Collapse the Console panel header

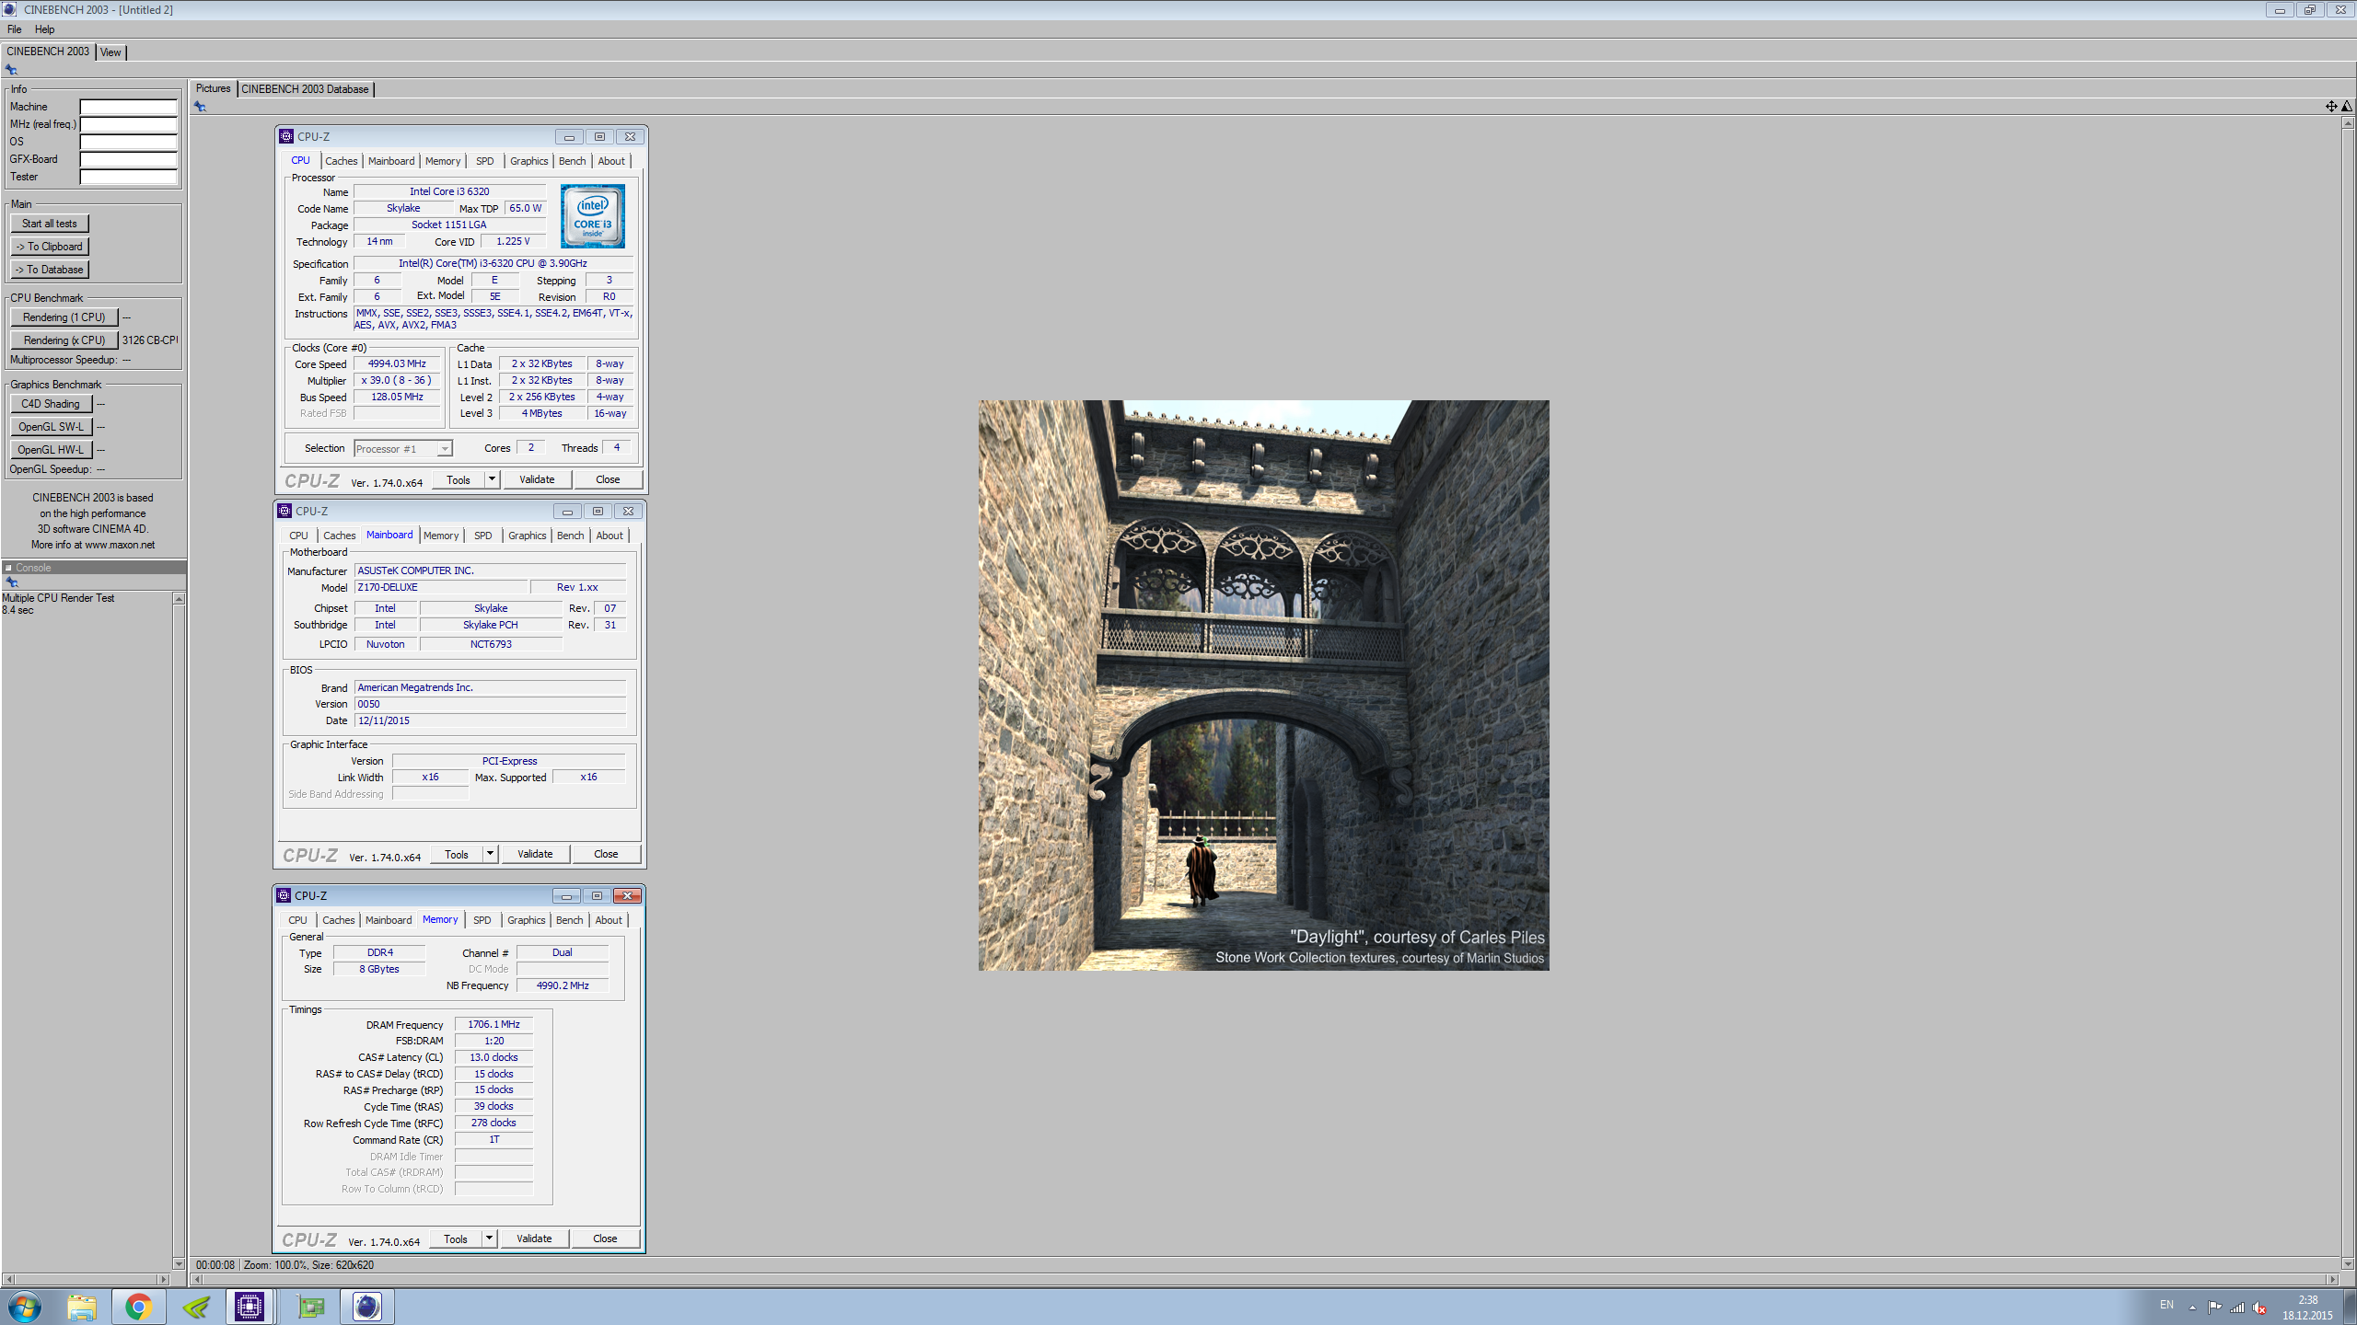point(8,568)
